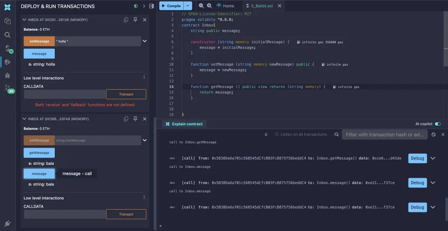Clear the terminal console icon
448x231 pixels.
click(x=433, y=135)
